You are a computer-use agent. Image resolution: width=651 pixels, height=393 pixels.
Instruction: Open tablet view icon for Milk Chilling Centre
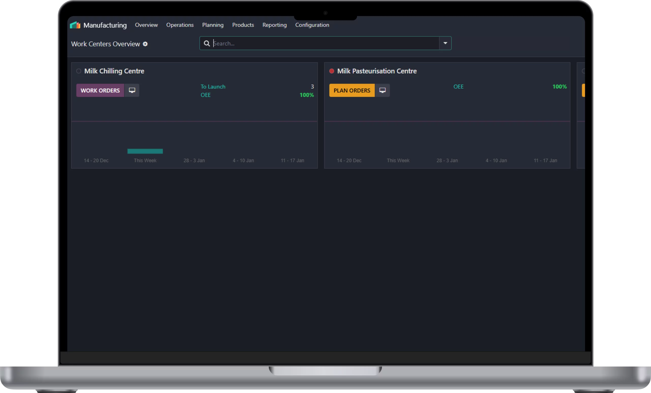(x=132, y=90)
